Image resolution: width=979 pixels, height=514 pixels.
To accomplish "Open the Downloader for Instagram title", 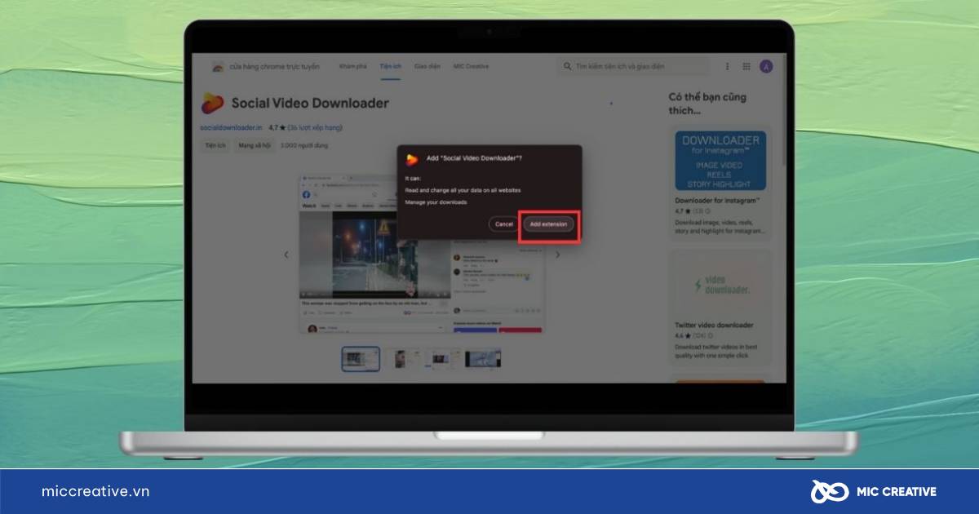I will [x=717, y=200].
